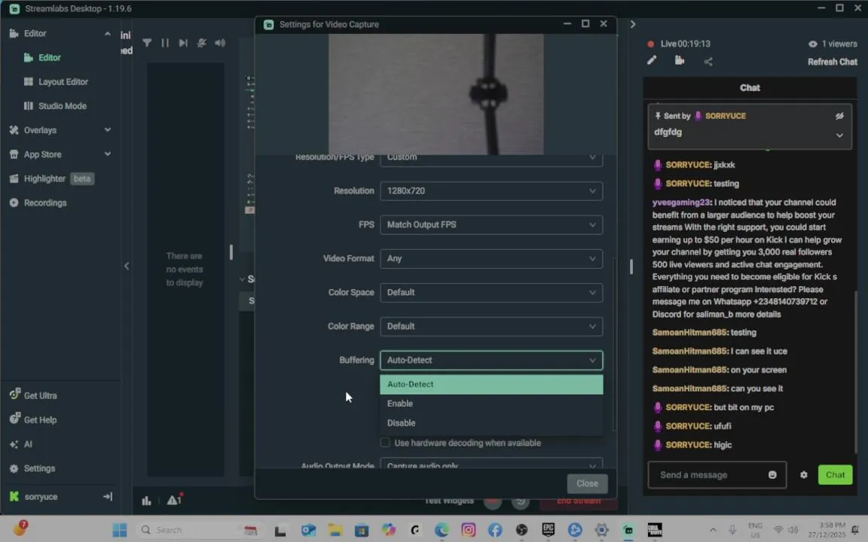Screen dimensions: 868x542
Task: Mute event alerts with the crossed-out icon
Action: [201, 43]
